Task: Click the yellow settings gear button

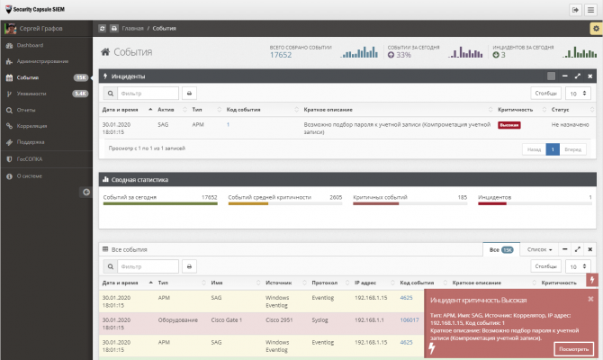Action: coord(595,29)
